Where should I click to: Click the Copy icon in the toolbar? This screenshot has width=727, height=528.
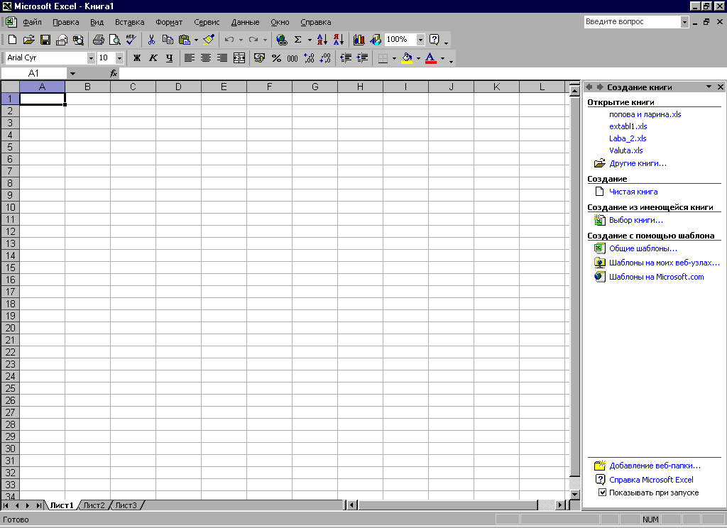tap(168, 40)
